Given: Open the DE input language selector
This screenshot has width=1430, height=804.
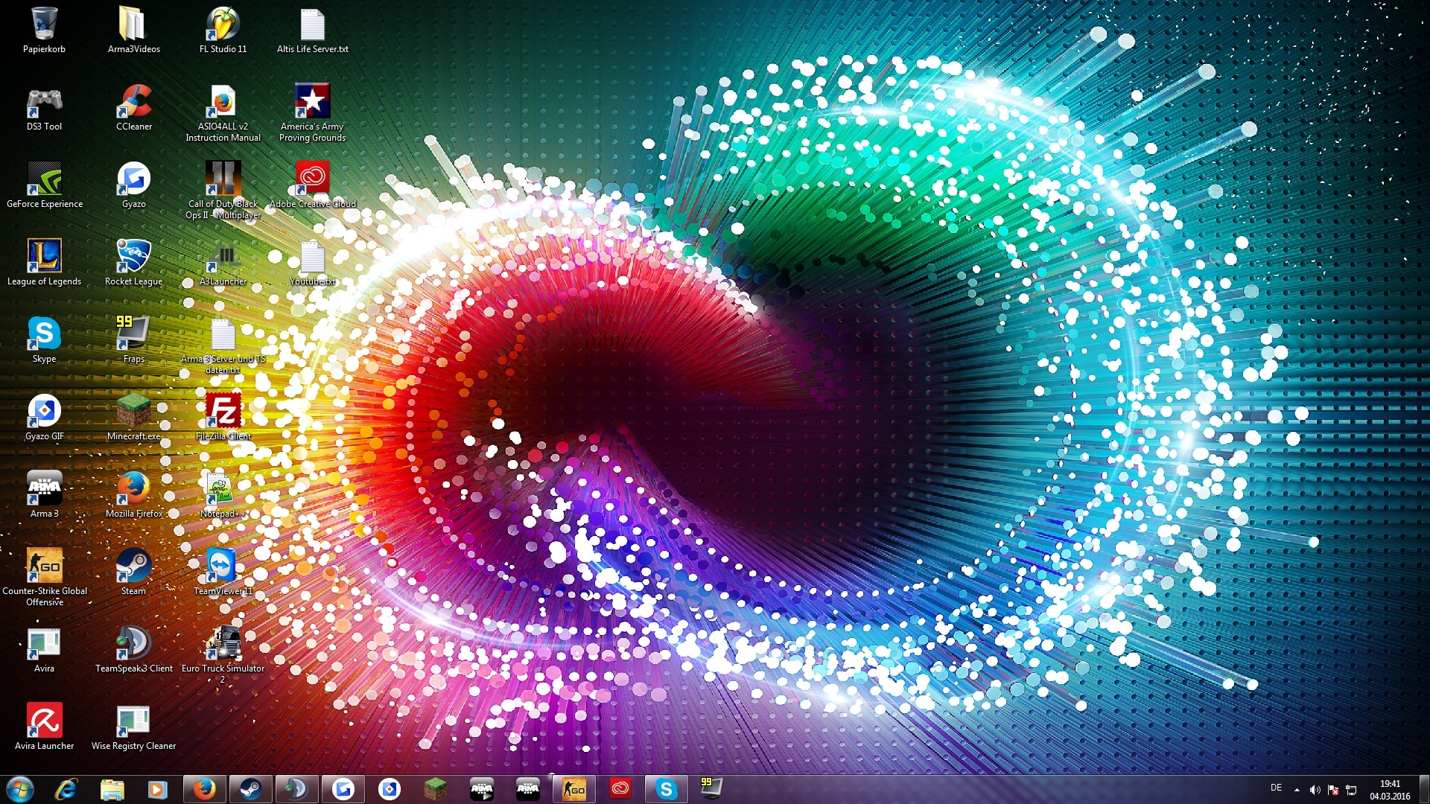Looking at the screenshot, I should point(1276,788).
